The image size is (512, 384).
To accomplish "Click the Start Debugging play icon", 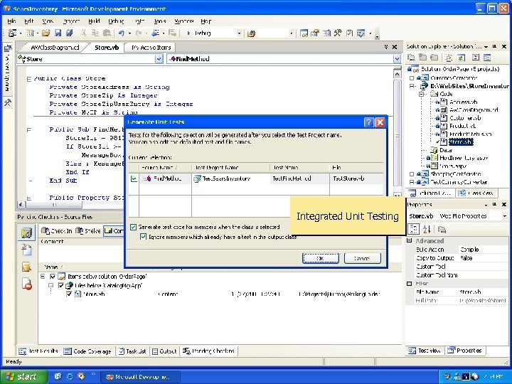I will 188,33.
